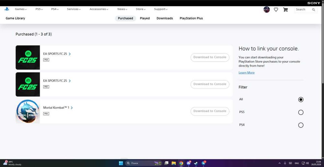Expand the Support menu
The width and height of the screenshot is (324, 167).
(x=161, y=9)
